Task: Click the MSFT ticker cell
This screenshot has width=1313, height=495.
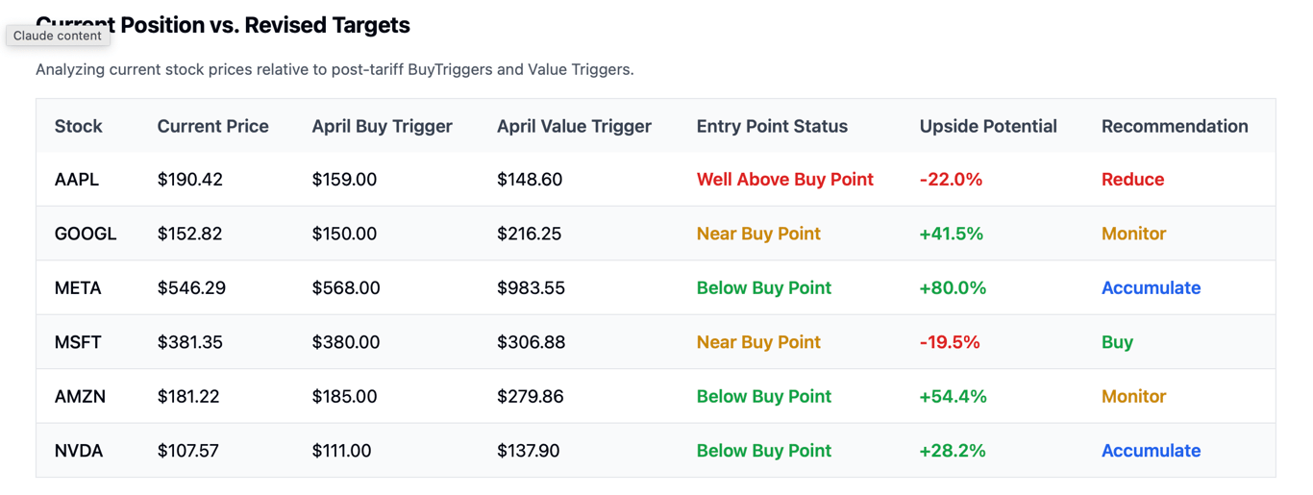Action: (x=78, y=342)
